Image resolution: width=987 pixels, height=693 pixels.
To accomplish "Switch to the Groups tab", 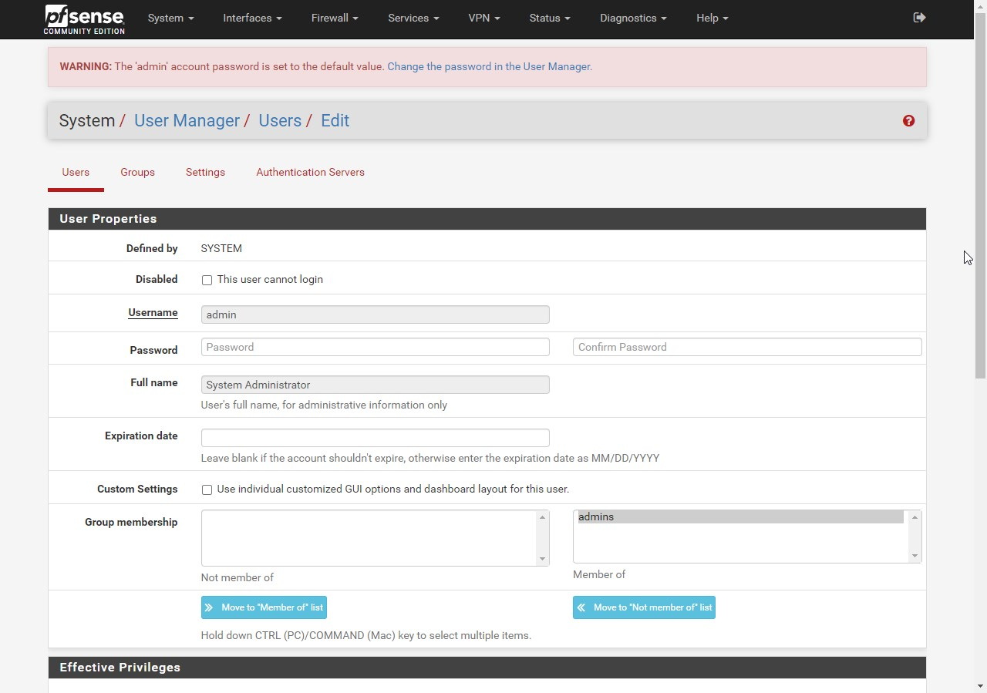I will click(137, 173).
